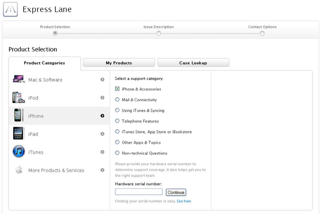Viewport: 321px width, 214px height.
Task: Click the hardware serial number field
Action: click(138, 191)
